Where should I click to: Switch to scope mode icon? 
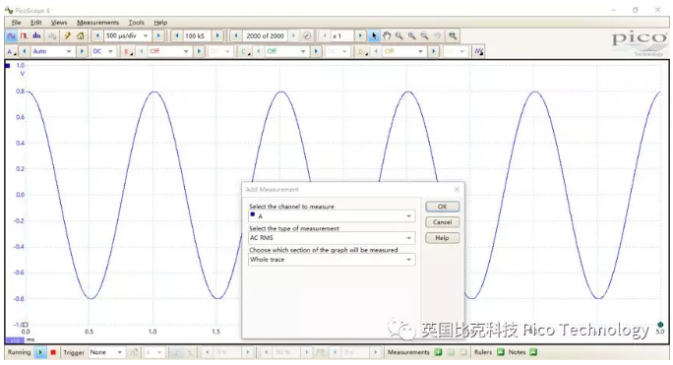click(x=11, y=36)
